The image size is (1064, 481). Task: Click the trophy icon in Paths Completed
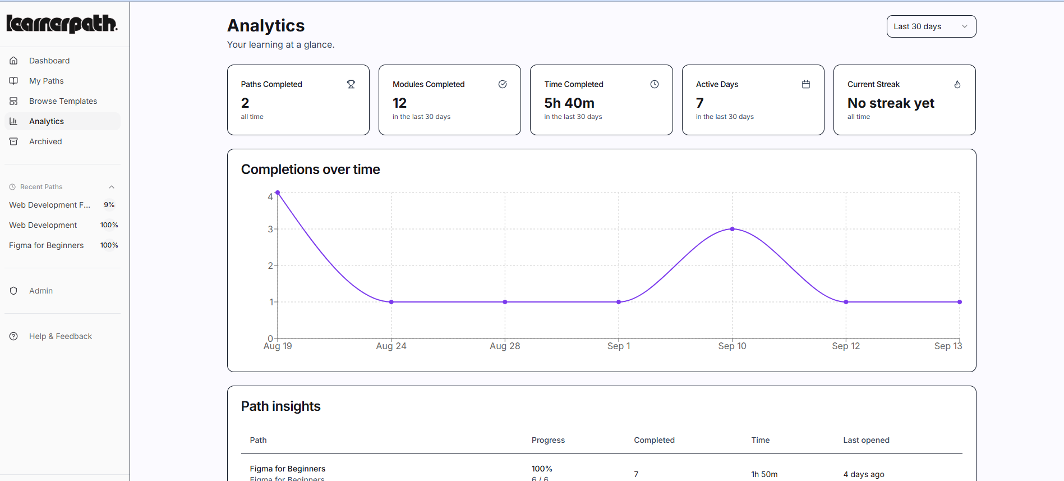pyautogui.click(x=351, y=84)
